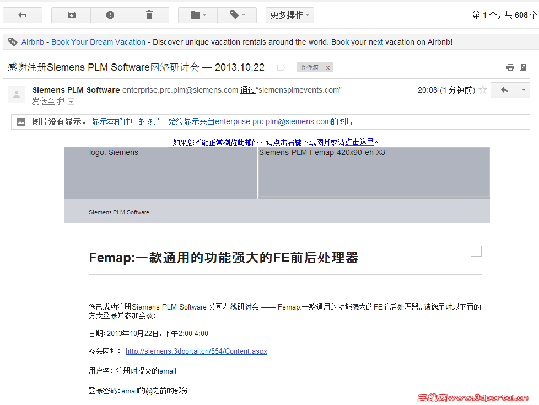539x405 pixels.
Task: Click 用户名 line text
Action: tap(132, 371)
